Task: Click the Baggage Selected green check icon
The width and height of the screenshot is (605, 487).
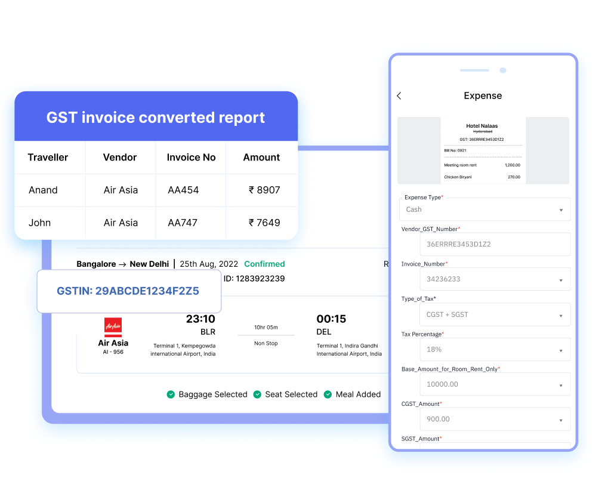Action: (171, 394)
